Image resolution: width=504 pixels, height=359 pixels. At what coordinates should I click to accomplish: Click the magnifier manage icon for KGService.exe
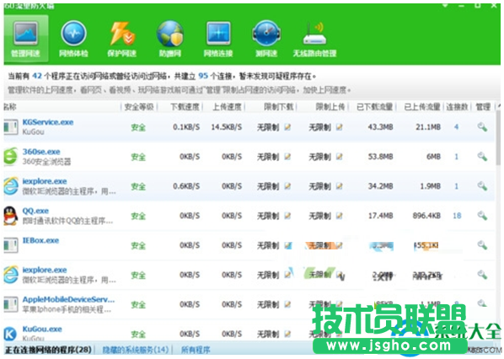(482, 127)
